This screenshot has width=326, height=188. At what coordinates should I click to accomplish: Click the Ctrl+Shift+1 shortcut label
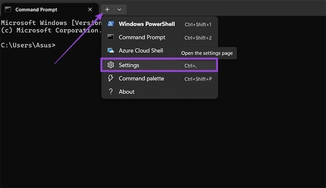click(198, 24)
